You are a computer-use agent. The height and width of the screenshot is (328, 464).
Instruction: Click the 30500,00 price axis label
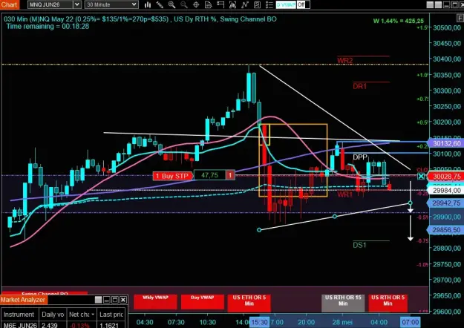(447, 27)
